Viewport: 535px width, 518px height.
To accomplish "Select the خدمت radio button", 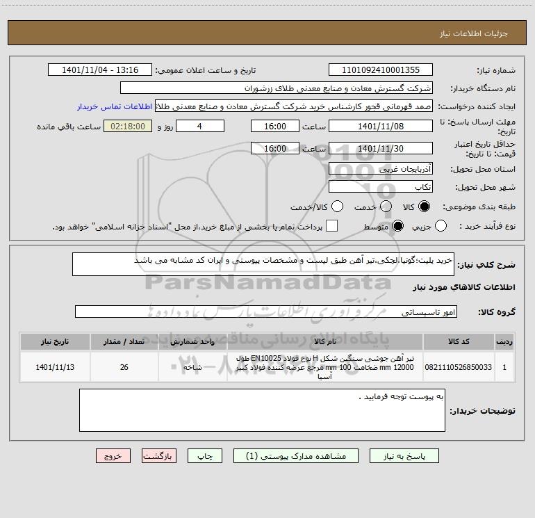I will [x=386, y=207].
